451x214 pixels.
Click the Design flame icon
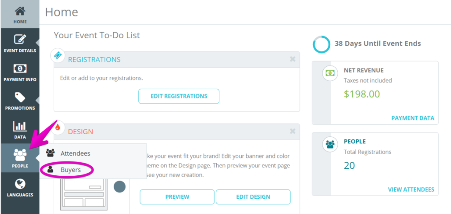click(x=58, y=127)
